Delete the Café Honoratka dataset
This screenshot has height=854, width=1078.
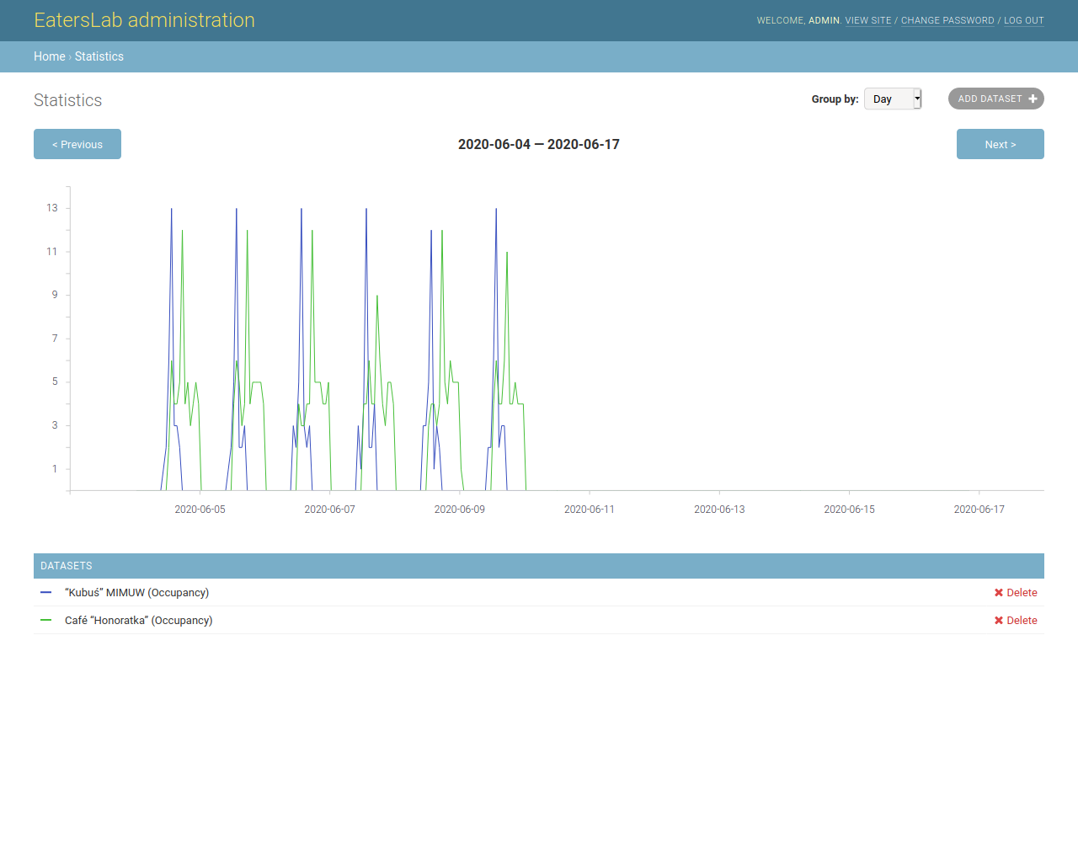(1016, 621)
